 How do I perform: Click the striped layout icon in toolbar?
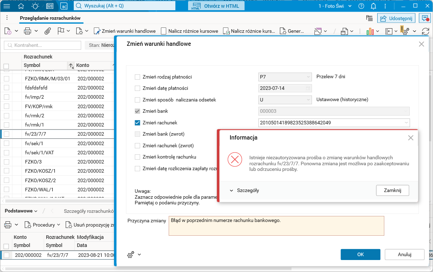[318, 31]
